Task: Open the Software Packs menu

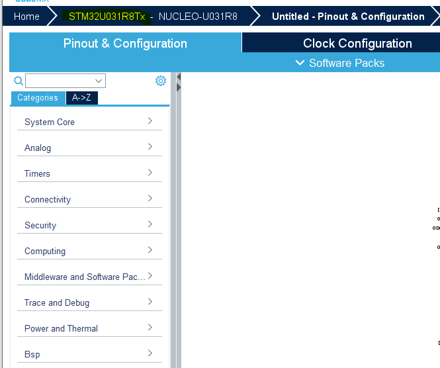Action: click(x=340, y=63)
